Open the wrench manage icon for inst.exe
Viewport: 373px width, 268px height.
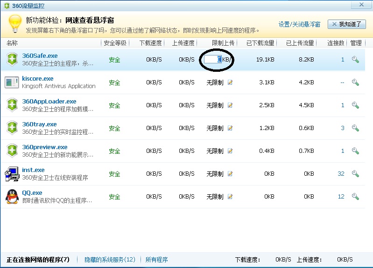355,174
